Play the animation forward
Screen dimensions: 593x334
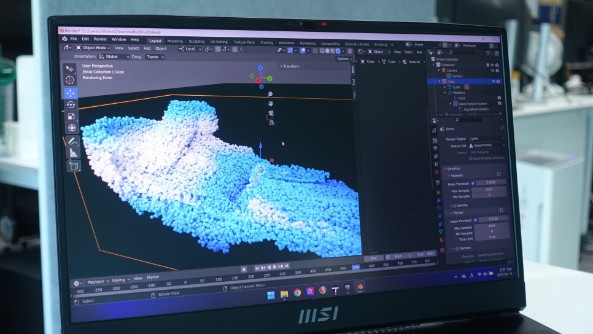(x=275, y=267)
